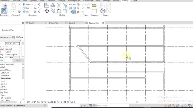Activate the Copy tool in Modify panel
193x108 pixels.
tap(53, 11)
